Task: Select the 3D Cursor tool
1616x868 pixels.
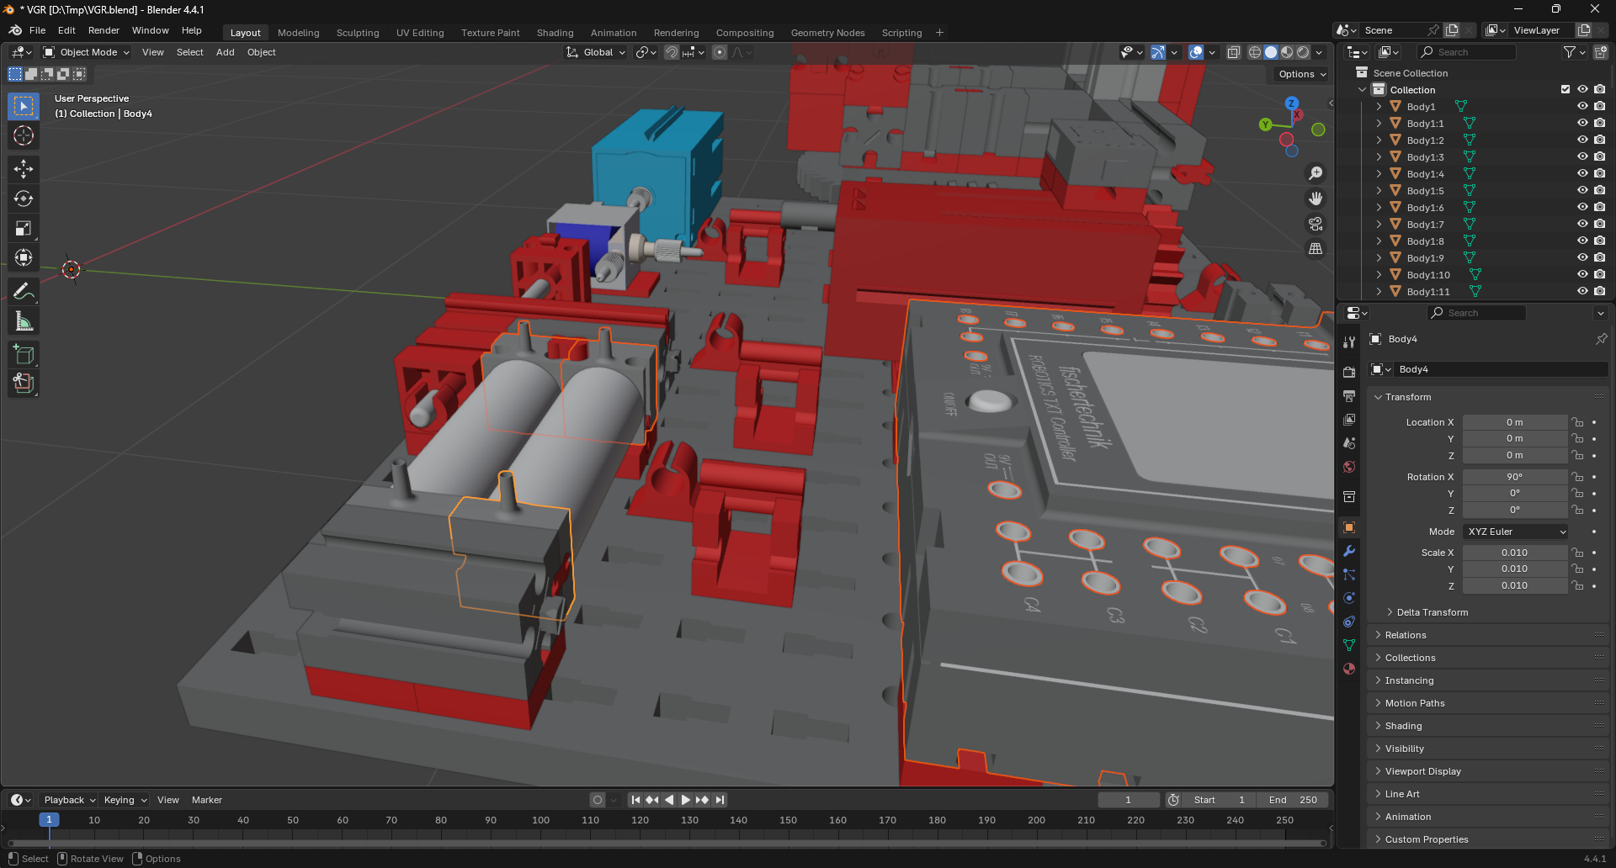Action: click(x=24, y=135)
